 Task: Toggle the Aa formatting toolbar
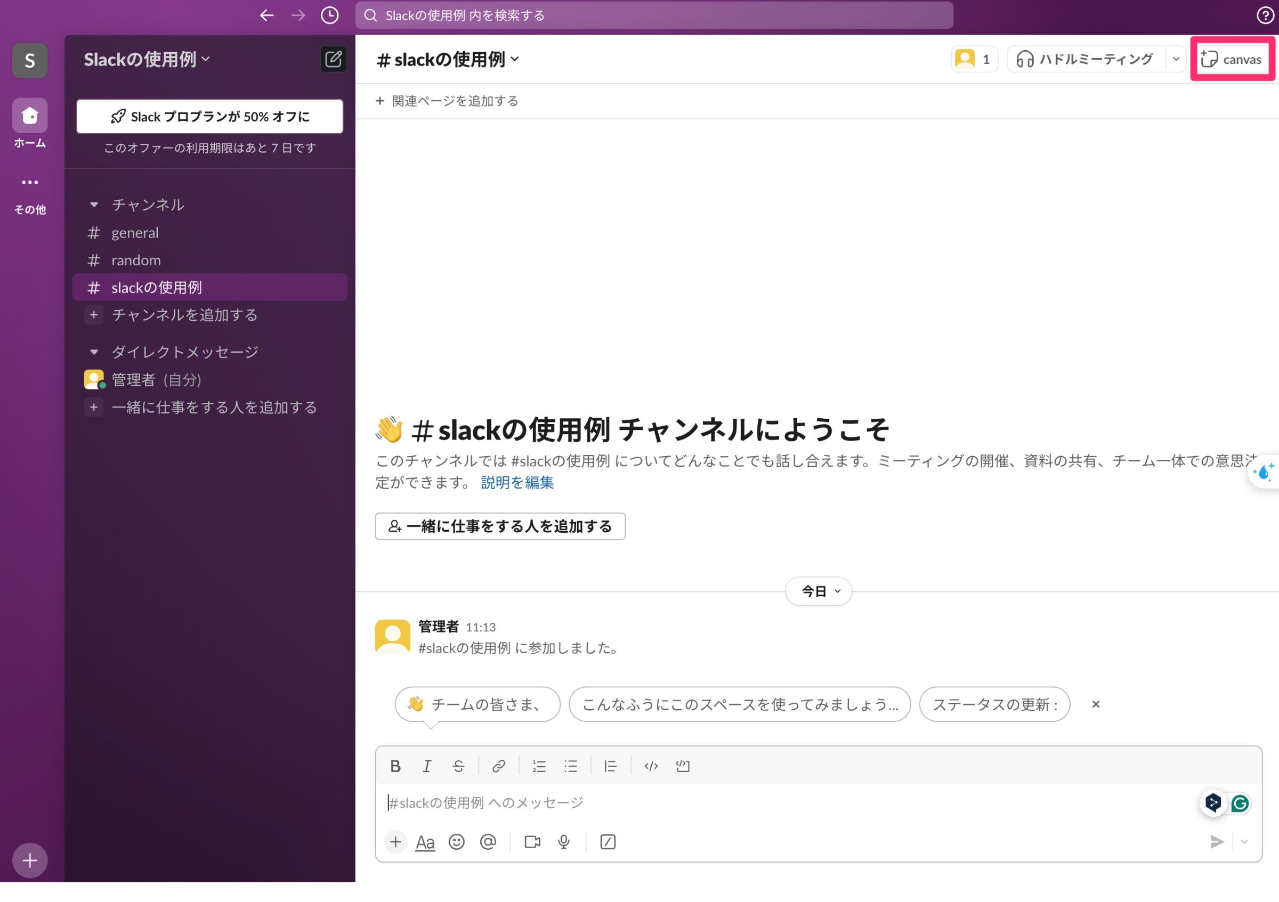(425, 842)
